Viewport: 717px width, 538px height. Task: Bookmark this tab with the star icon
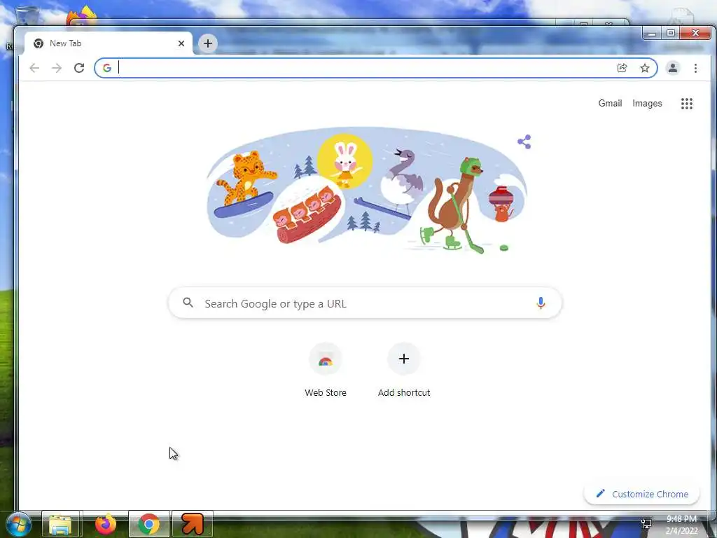click(x=645, y=68)
